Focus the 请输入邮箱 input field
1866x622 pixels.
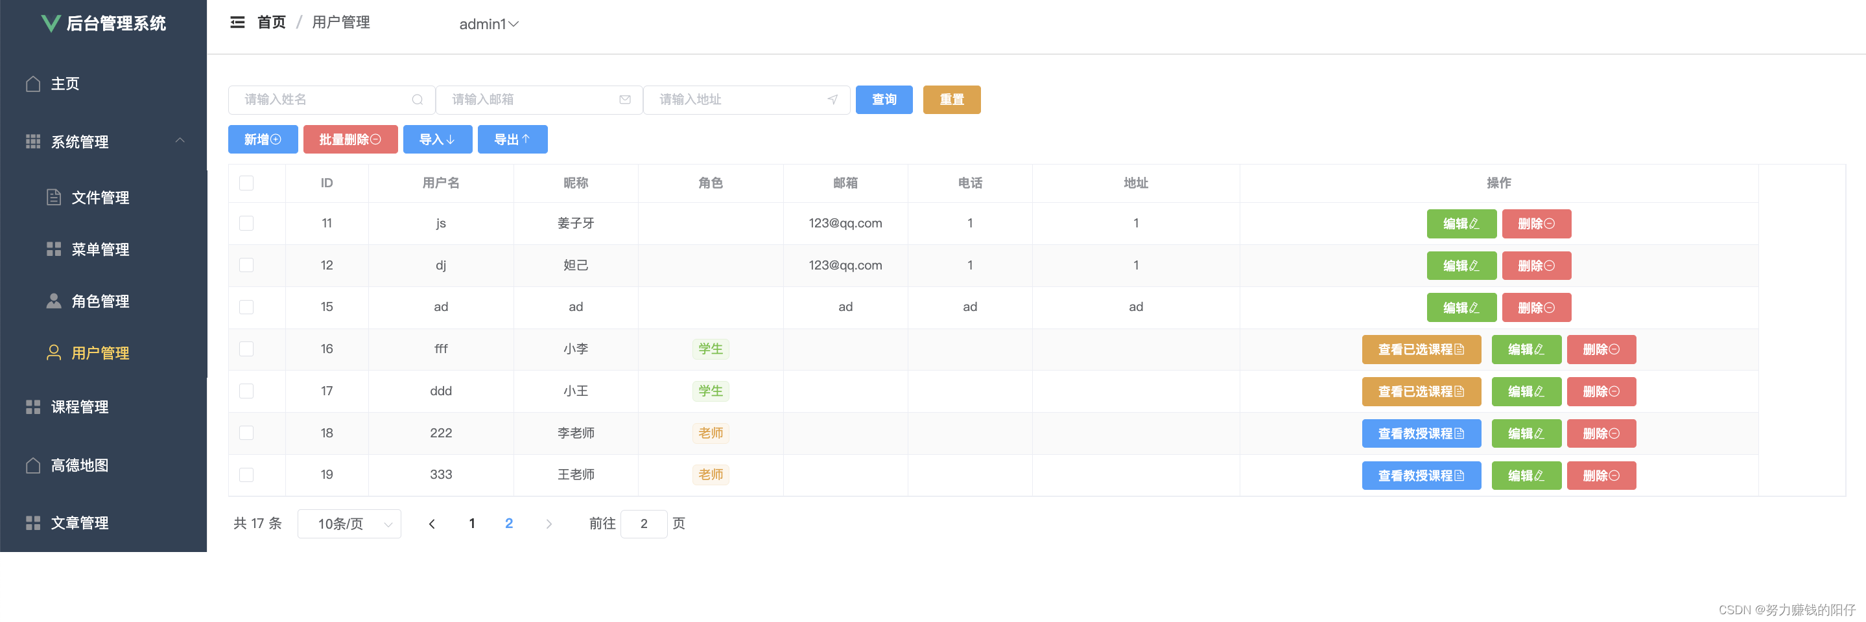(x=539, y=100)
